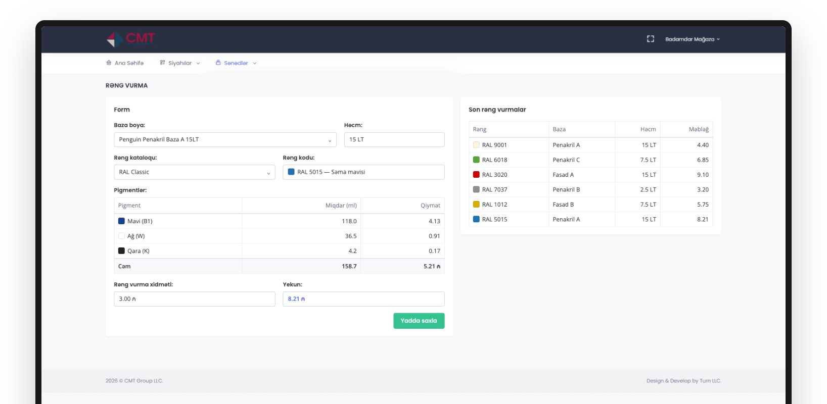Click the Mavi (B1) blue swatch

pyautogui.click(x=121, y=221)
